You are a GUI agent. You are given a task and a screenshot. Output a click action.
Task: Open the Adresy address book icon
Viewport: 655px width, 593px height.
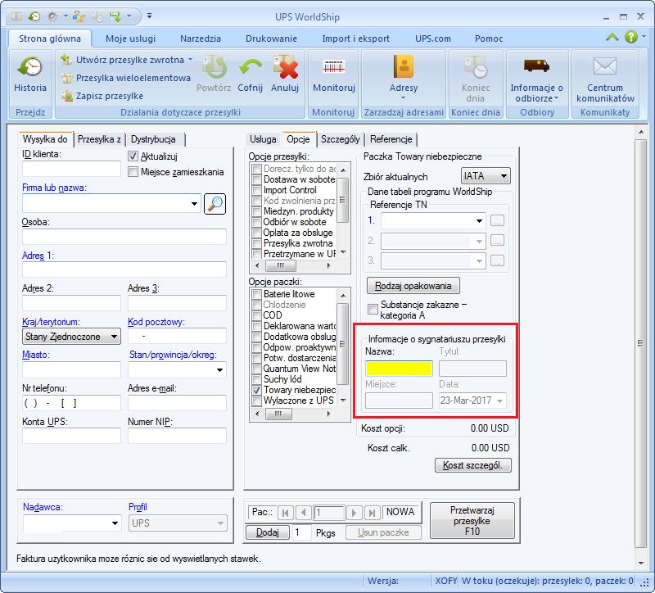(404, 67)
